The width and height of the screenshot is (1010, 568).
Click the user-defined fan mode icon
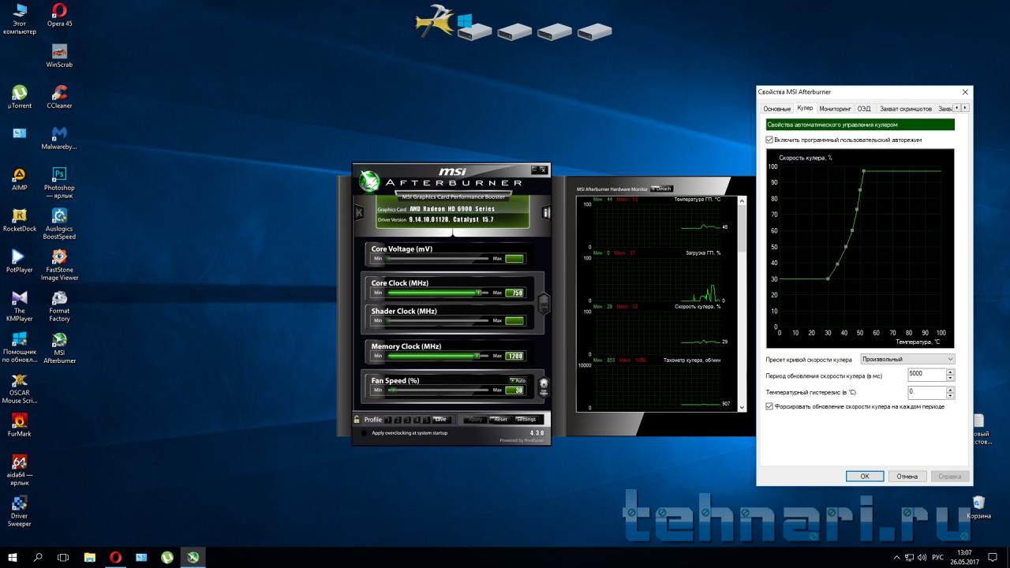click(543, 387)
